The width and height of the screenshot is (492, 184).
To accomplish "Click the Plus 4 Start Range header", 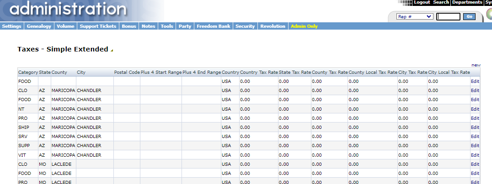I will (161, 72).
